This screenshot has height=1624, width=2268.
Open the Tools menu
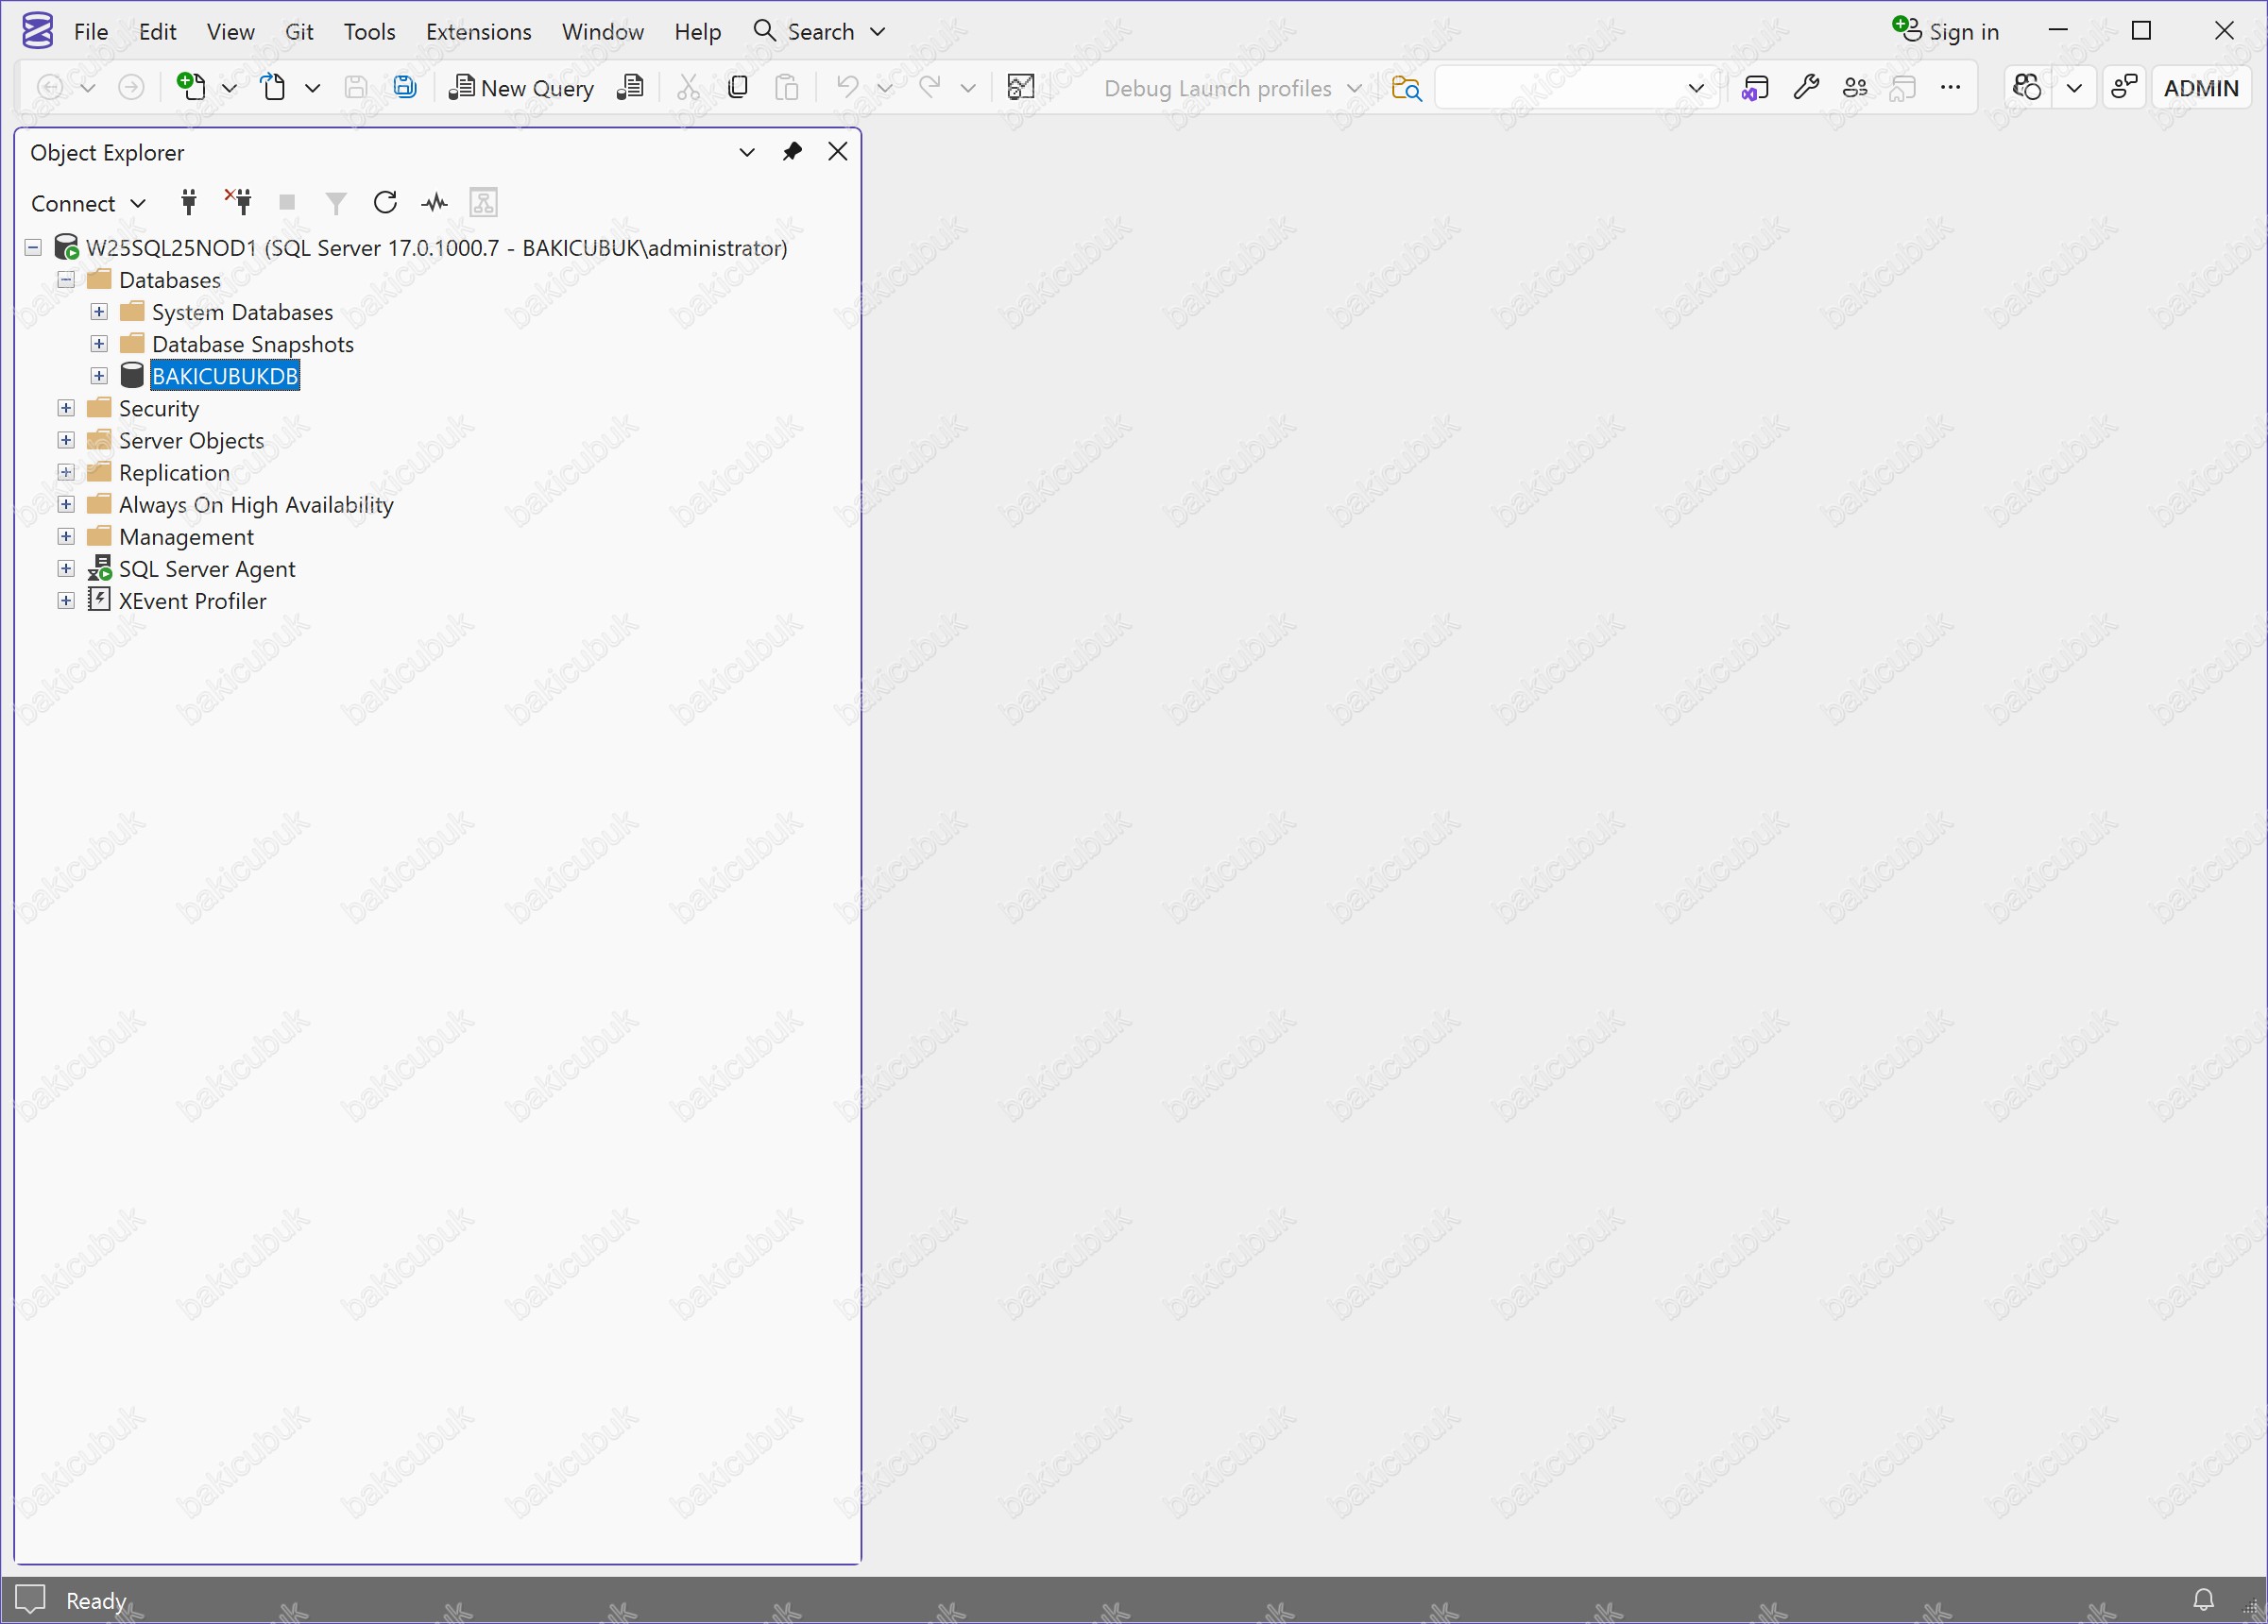[x=369, y=31]
